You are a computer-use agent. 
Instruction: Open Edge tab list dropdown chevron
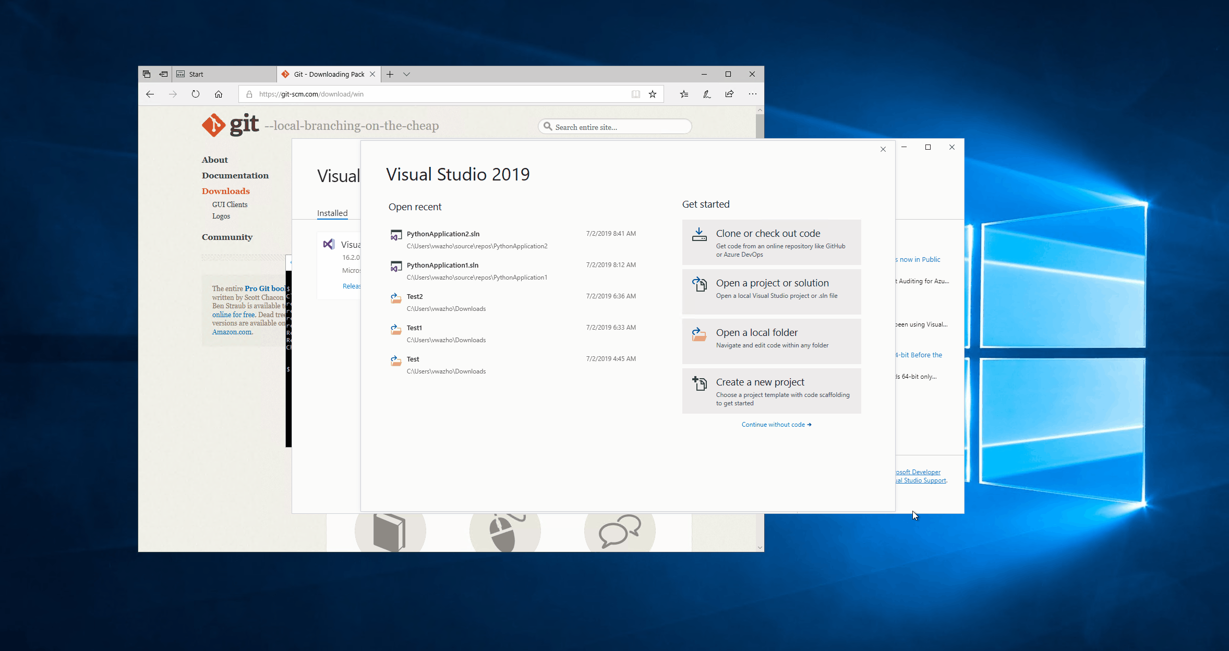406,74
